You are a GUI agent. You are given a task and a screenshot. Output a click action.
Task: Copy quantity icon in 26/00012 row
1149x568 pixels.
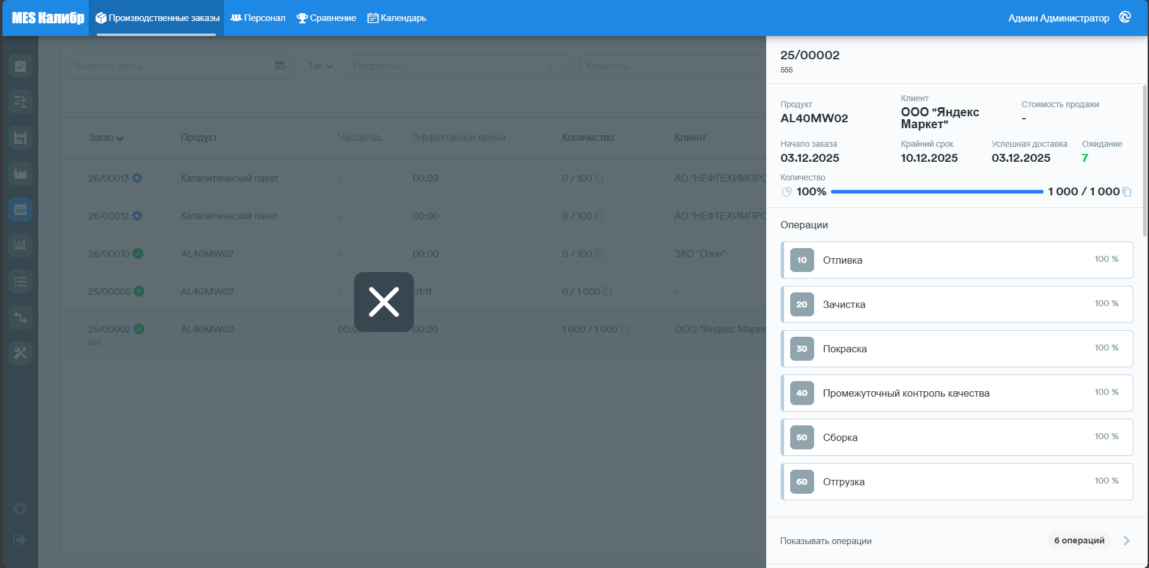tap(600, 216)
